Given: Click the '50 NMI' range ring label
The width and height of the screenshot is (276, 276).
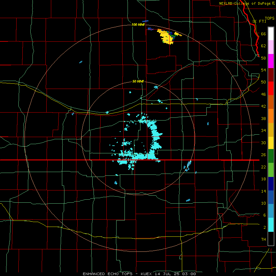Looking at the screenshot, I should (138, 82).
